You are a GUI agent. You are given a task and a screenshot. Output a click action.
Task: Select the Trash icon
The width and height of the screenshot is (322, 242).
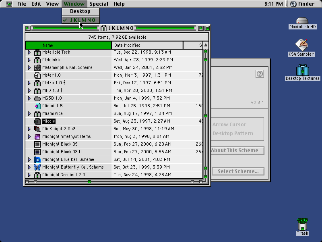click(x=302, y=224)
